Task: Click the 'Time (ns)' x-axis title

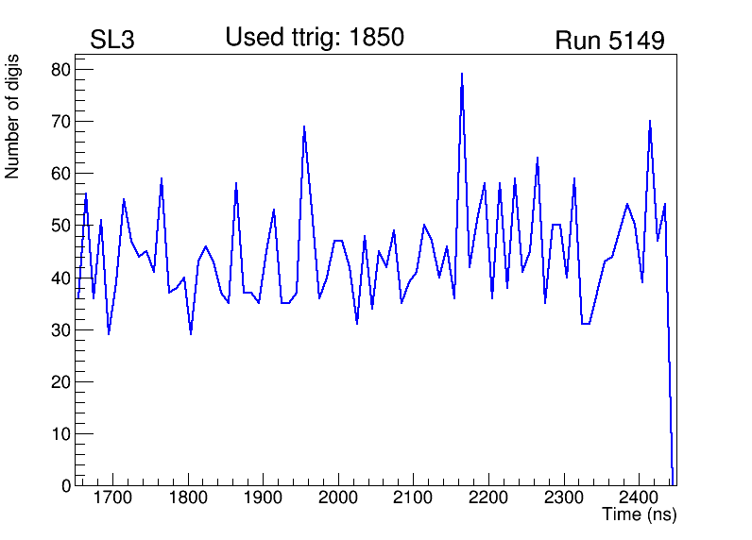Action: [640, 515]
